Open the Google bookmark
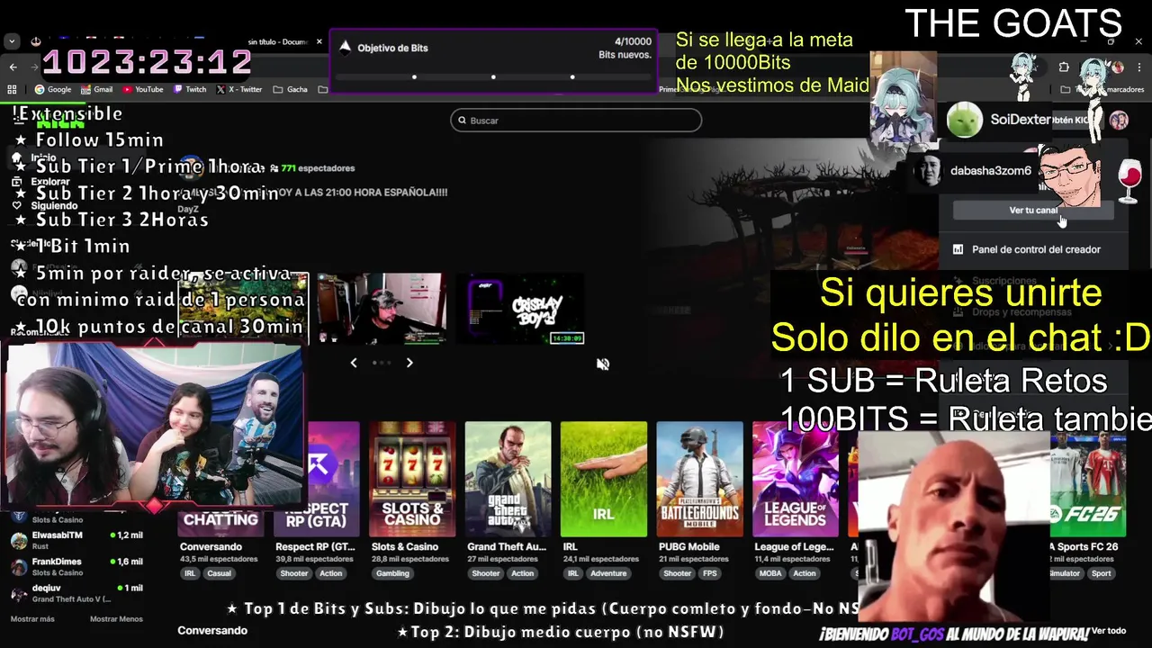 pos(53,89)
